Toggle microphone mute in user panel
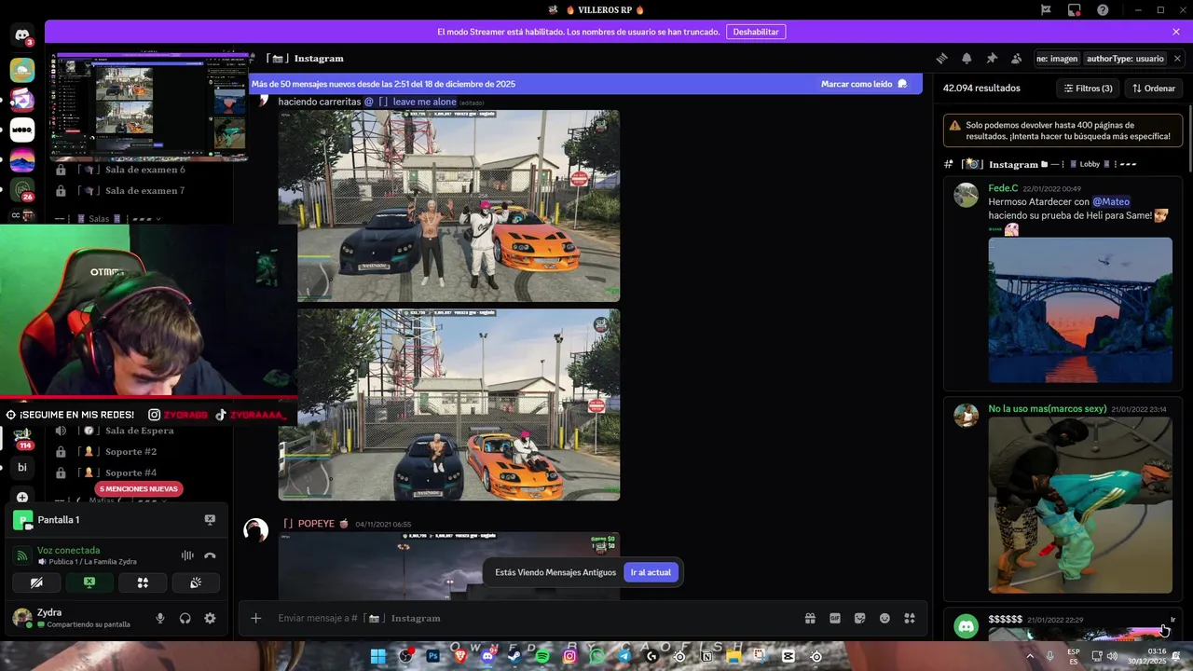Viewport: 1193px width, 671px height. click(160, 618)
